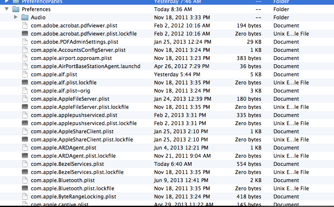This screenshot has height=207, width=334.
Task: Click com.adobe.PDFAdminSettings.plist document icon
Action: tap(25, 42)
